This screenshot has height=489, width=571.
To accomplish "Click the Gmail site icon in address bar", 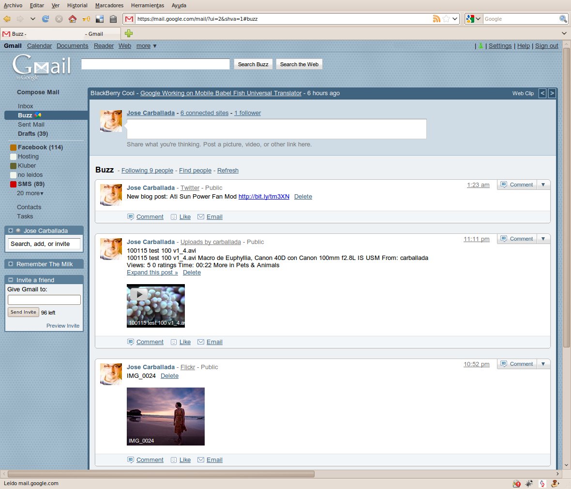I will point(129,19).
